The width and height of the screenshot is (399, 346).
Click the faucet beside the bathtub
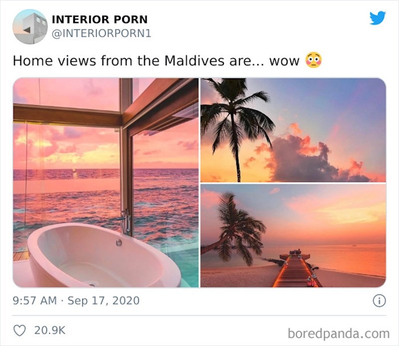[x=122, y=221]
